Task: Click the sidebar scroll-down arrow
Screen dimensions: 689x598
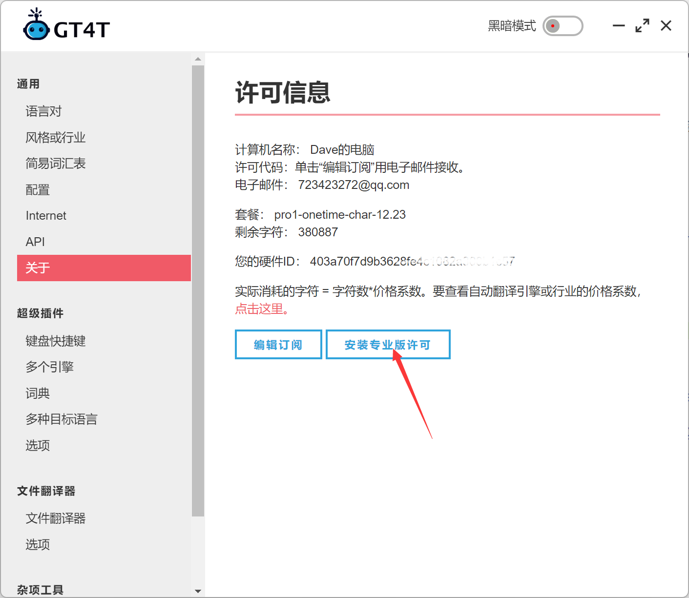Action: pos(198,591)
